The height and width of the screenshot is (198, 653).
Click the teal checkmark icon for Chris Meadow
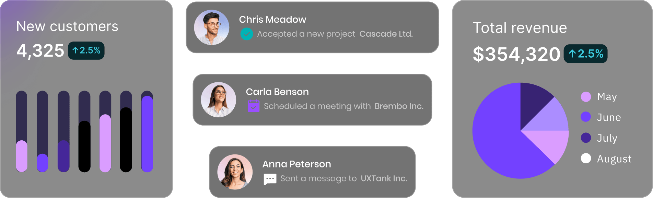coord(246,34)
